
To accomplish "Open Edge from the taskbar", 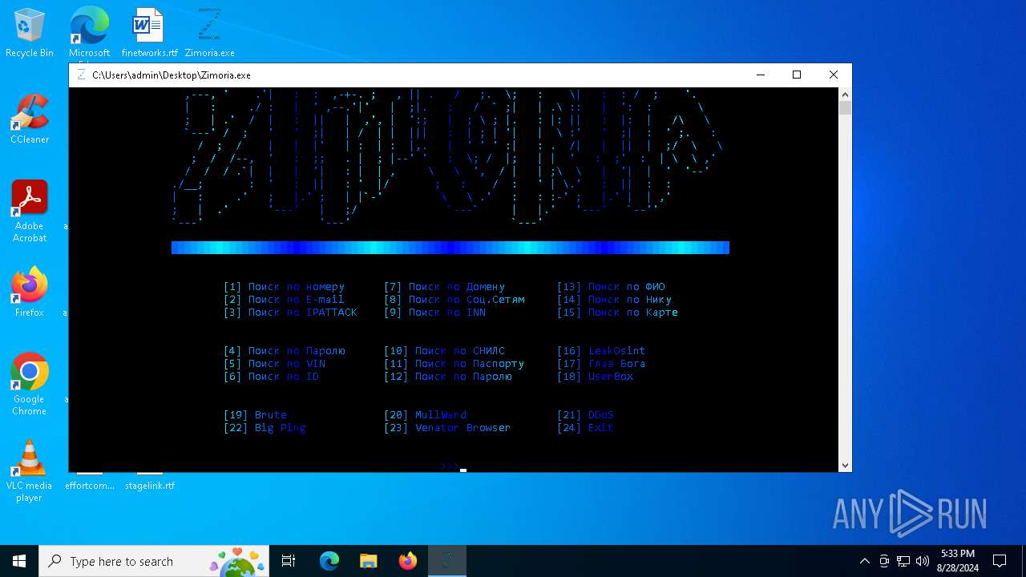I will [x=329, y=561].
